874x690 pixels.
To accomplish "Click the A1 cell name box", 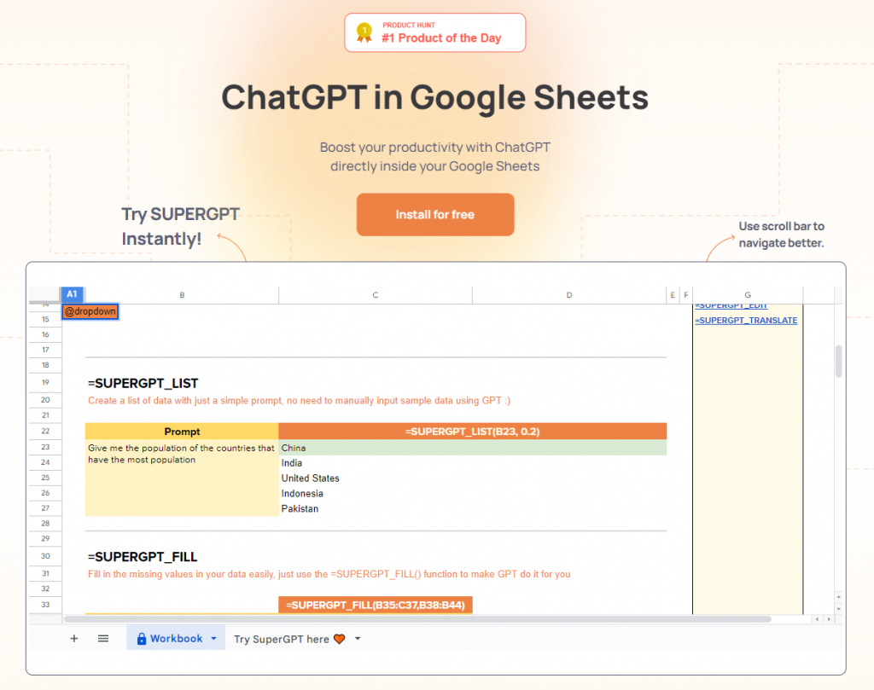I will coord(72,294).
